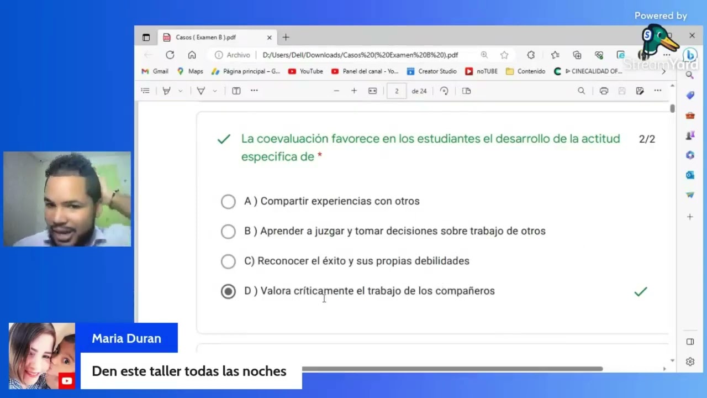The height and width of the screenshot is (398, 707).
Task: Zoom out of the PDF
Action: [x=336, y=91]
